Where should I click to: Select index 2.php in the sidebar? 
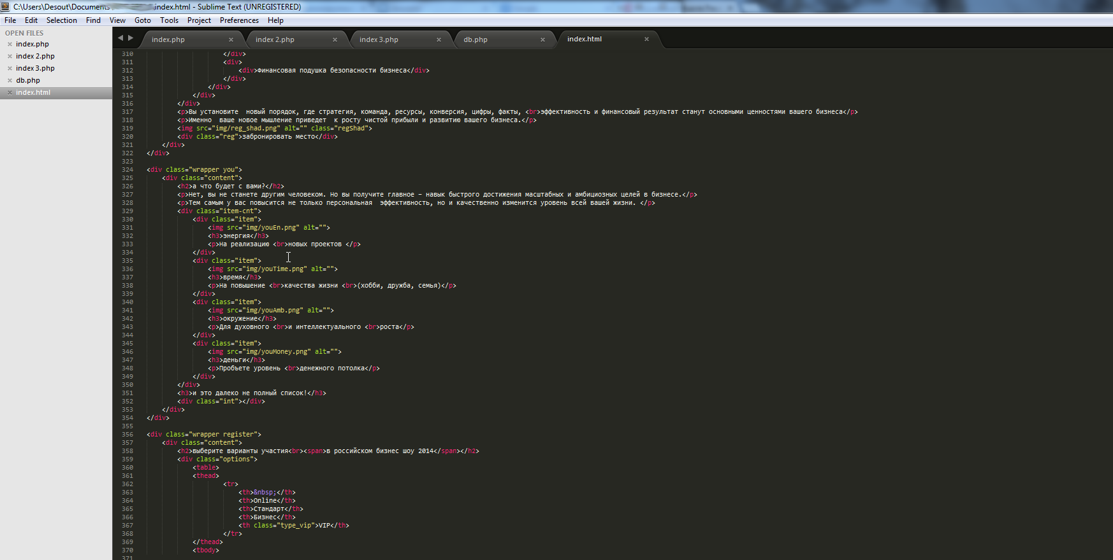point(35,57)
